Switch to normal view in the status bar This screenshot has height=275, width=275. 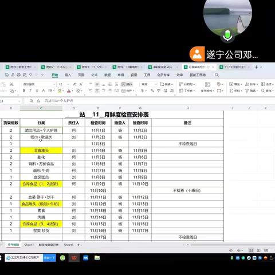(x=251, y=250)
